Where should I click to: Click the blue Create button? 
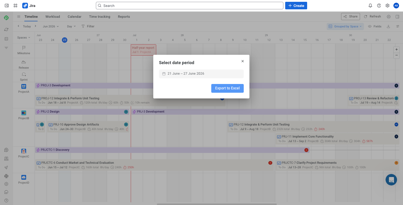click(296, 5)
